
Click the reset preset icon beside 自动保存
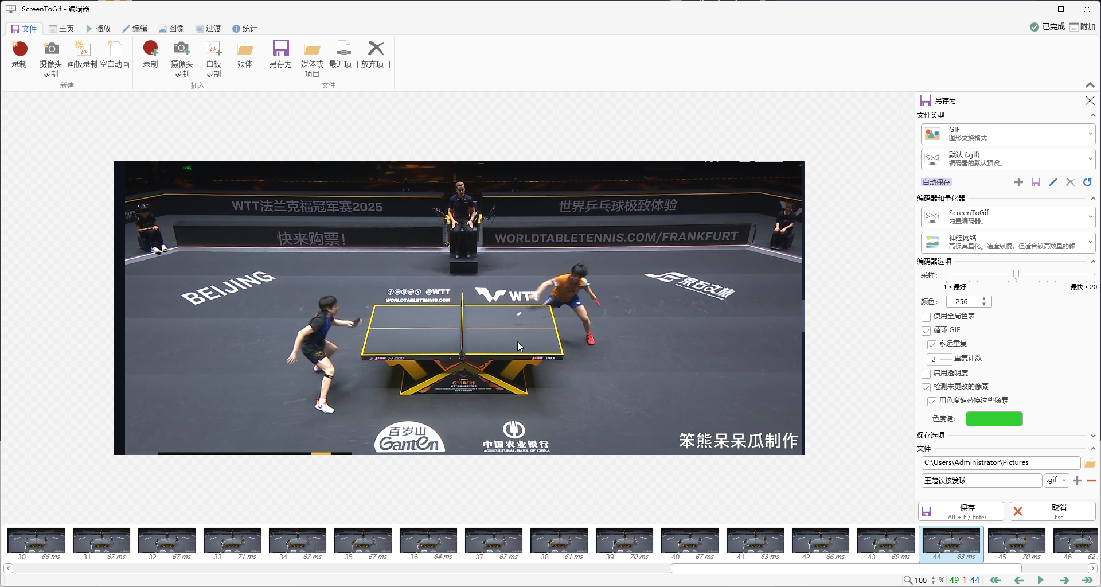[x=1087, y=182]
